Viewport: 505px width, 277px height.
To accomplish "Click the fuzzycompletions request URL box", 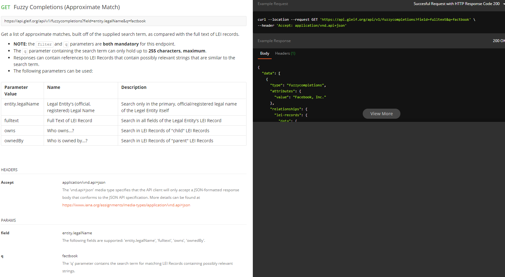I will click(123, 21).
